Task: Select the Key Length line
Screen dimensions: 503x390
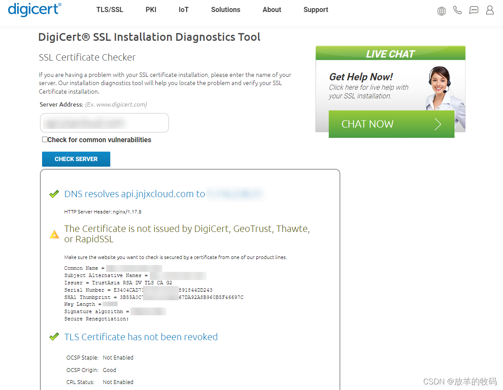Action: coord(91,304)
